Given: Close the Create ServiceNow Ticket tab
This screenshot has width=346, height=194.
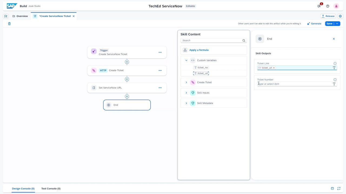Looking at the screenshot, I should (x=74, y=16).
